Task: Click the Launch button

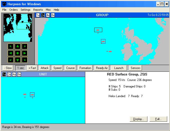Action: tap(119, 68)
